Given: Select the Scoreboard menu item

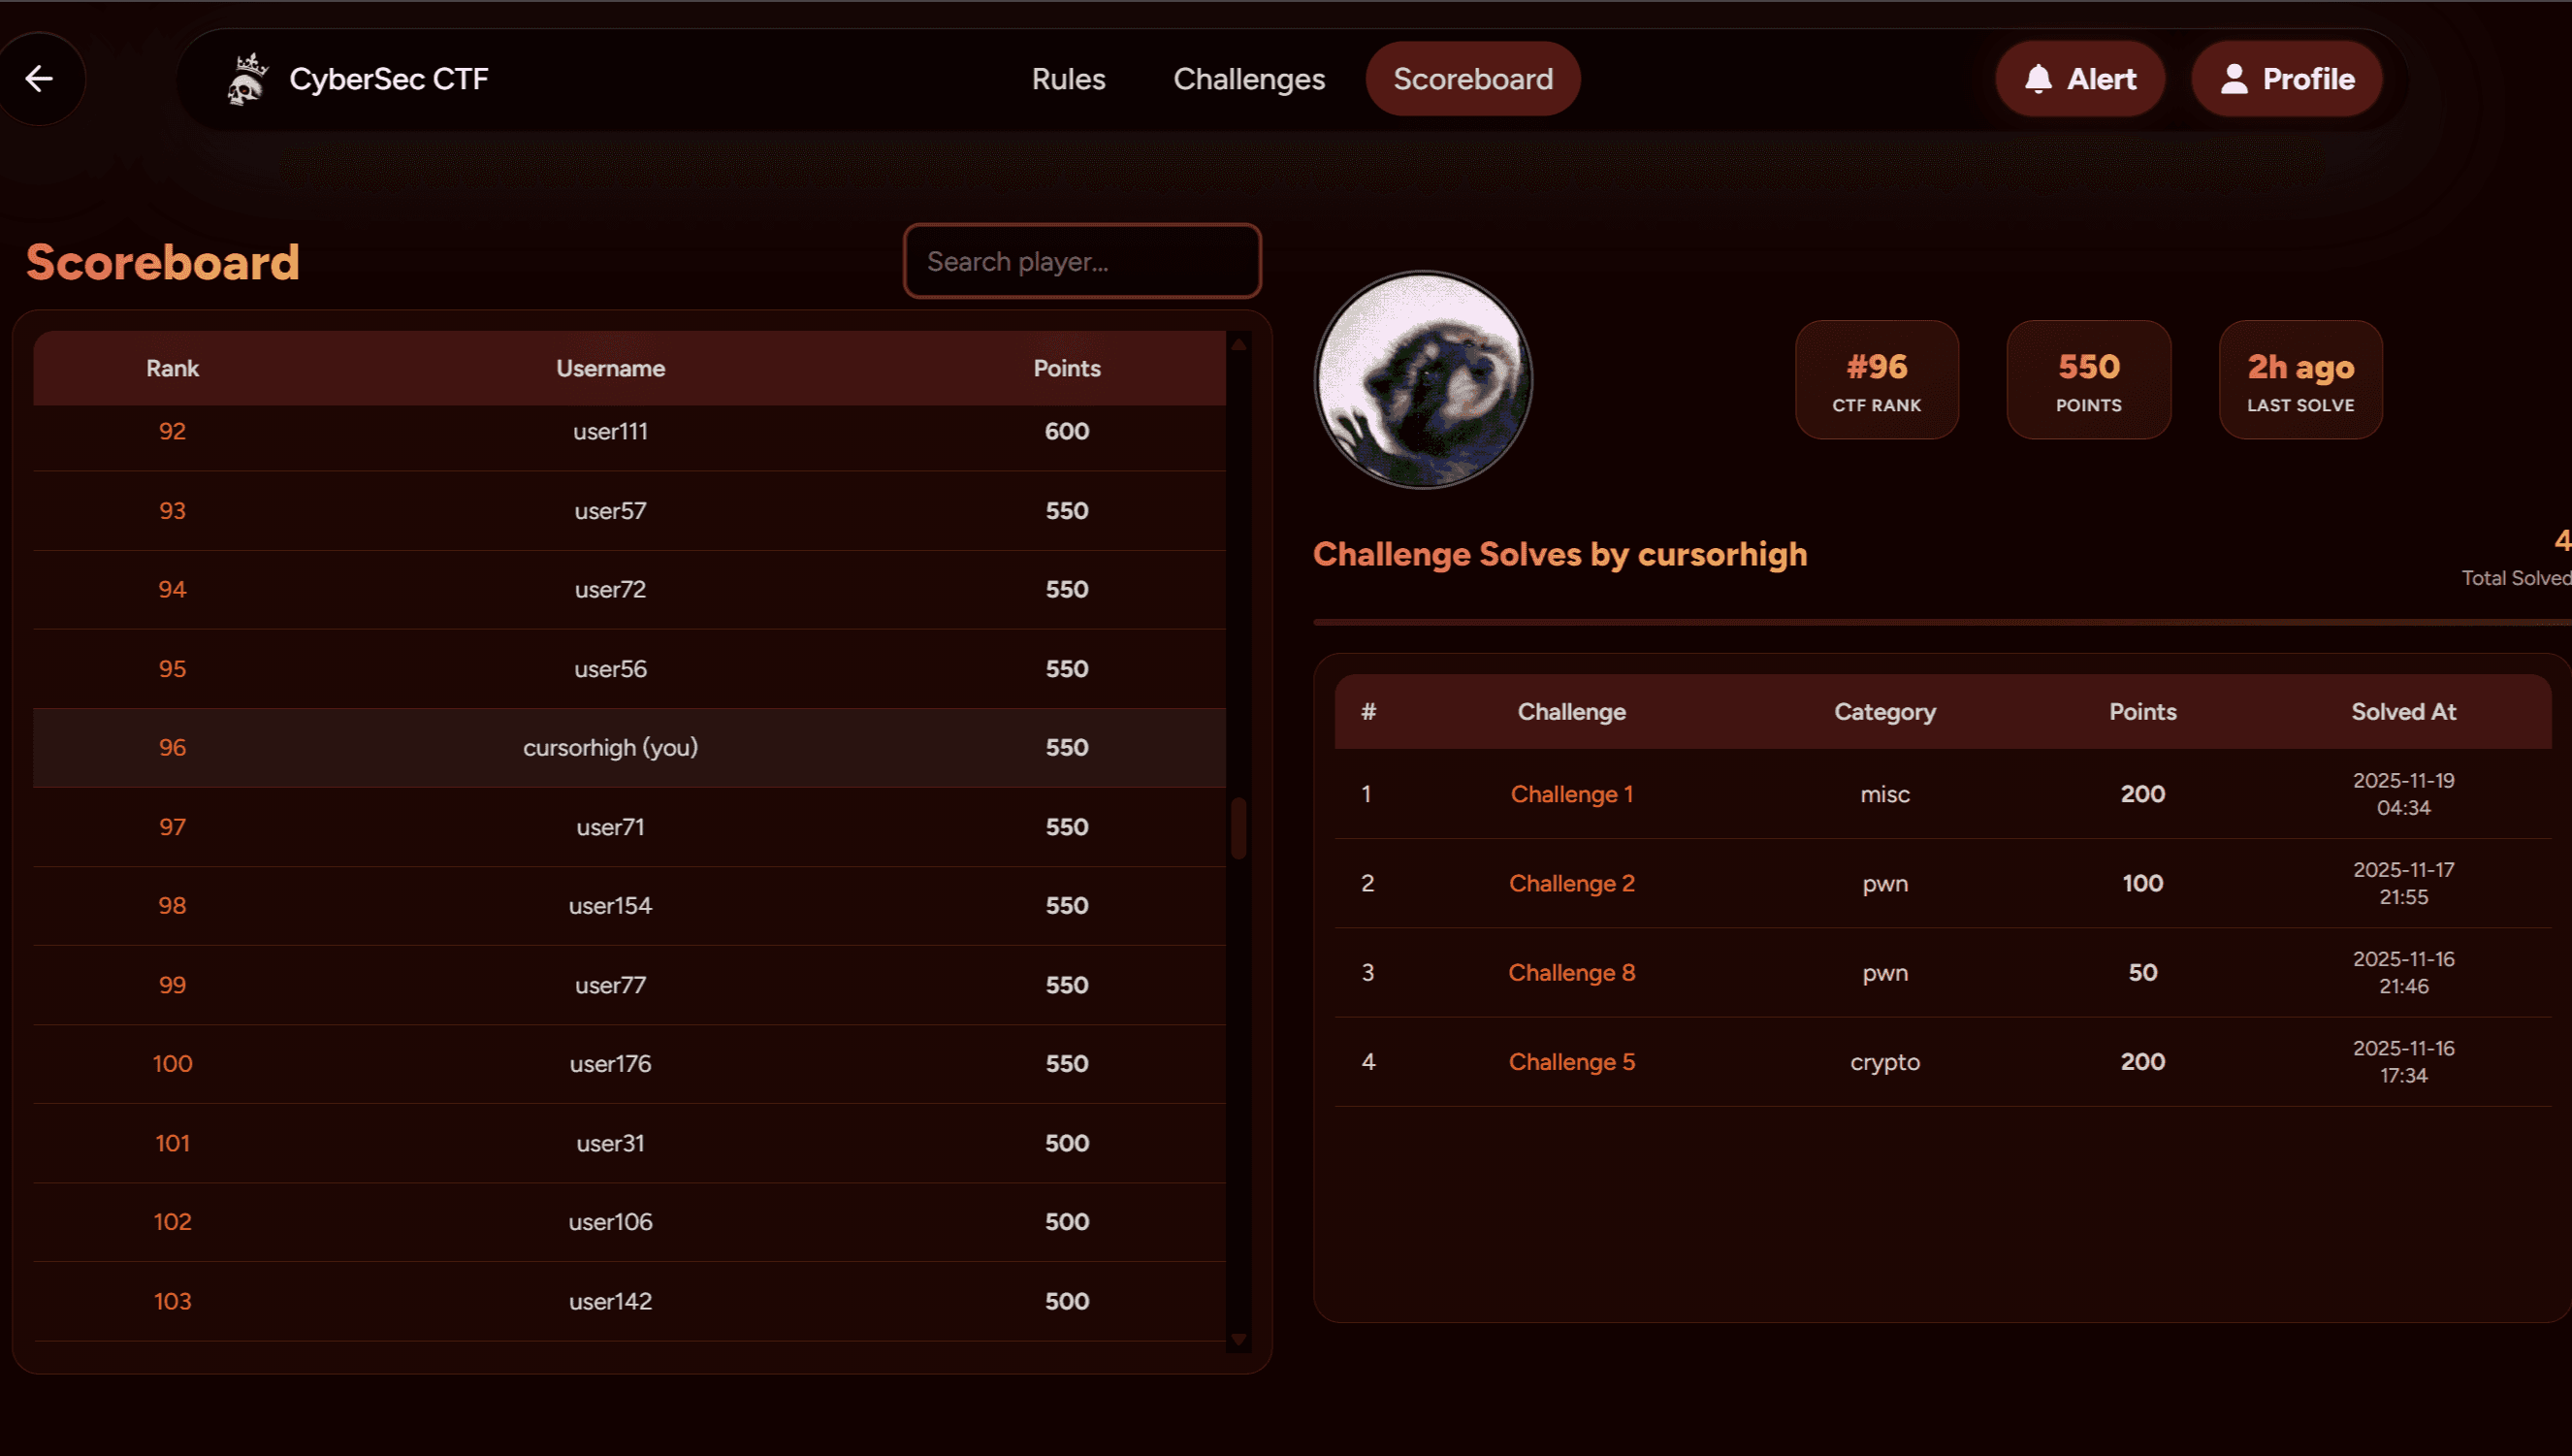Looking at the screenshot, I should (1472, 78).
